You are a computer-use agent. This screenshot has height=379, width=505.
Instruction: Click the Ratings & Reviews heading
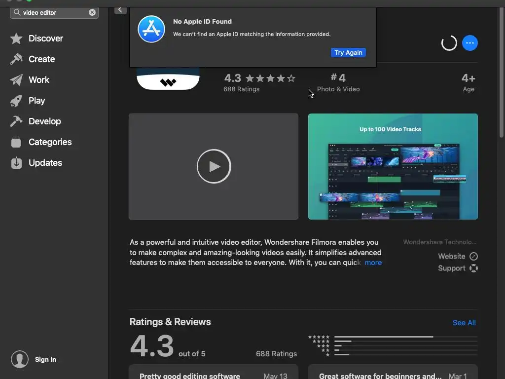(x=170, y=322)
